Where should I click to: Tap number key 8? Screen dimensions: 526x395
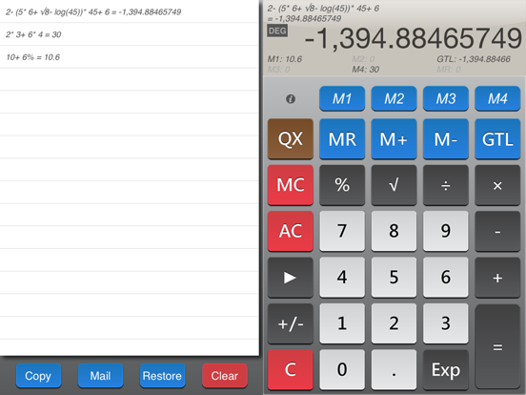(x=394, y=231)
